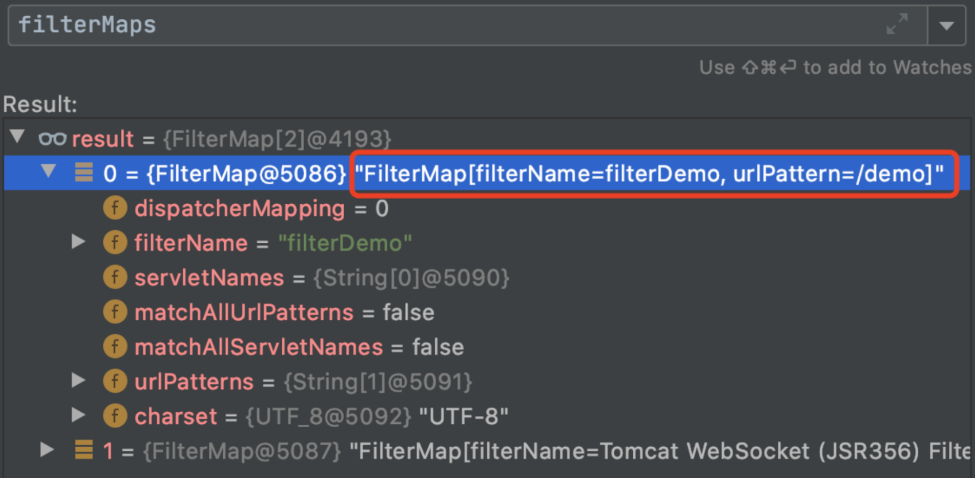Screen dimensions: 975x478
Task: Click the watches glasses icon beside result
Action: (53, 139)
